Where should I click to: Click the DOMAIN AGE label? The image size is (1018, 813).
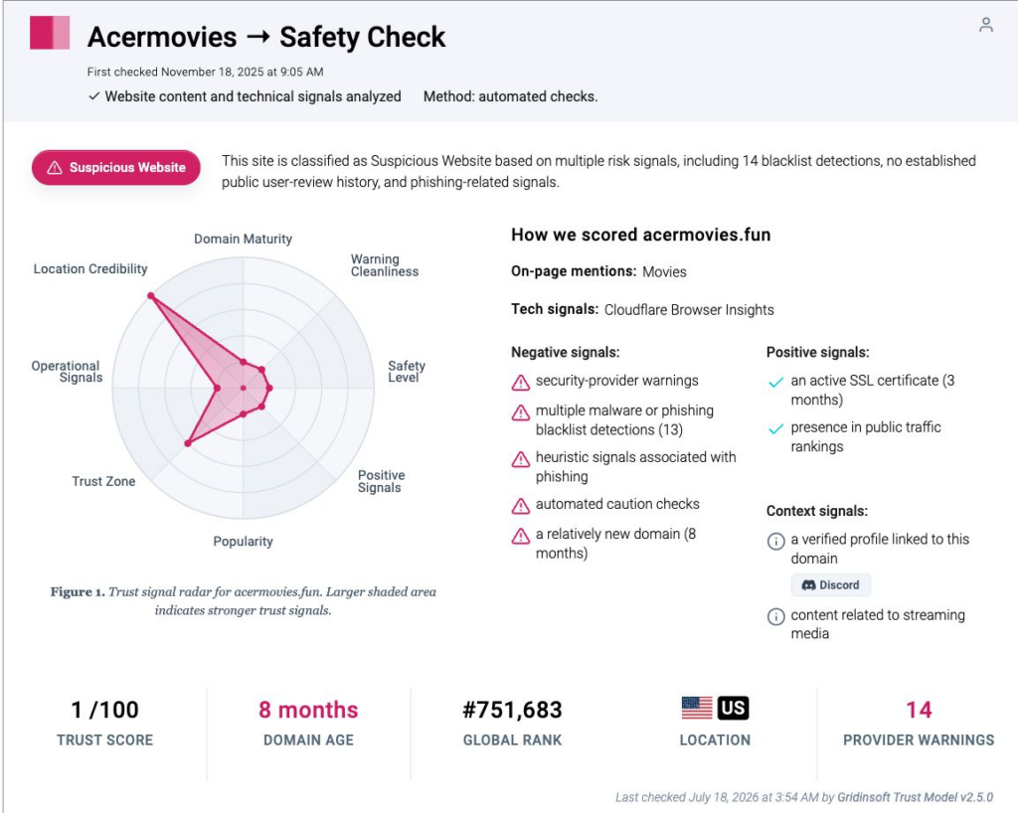pyautogui.click(x=308, y=740)
